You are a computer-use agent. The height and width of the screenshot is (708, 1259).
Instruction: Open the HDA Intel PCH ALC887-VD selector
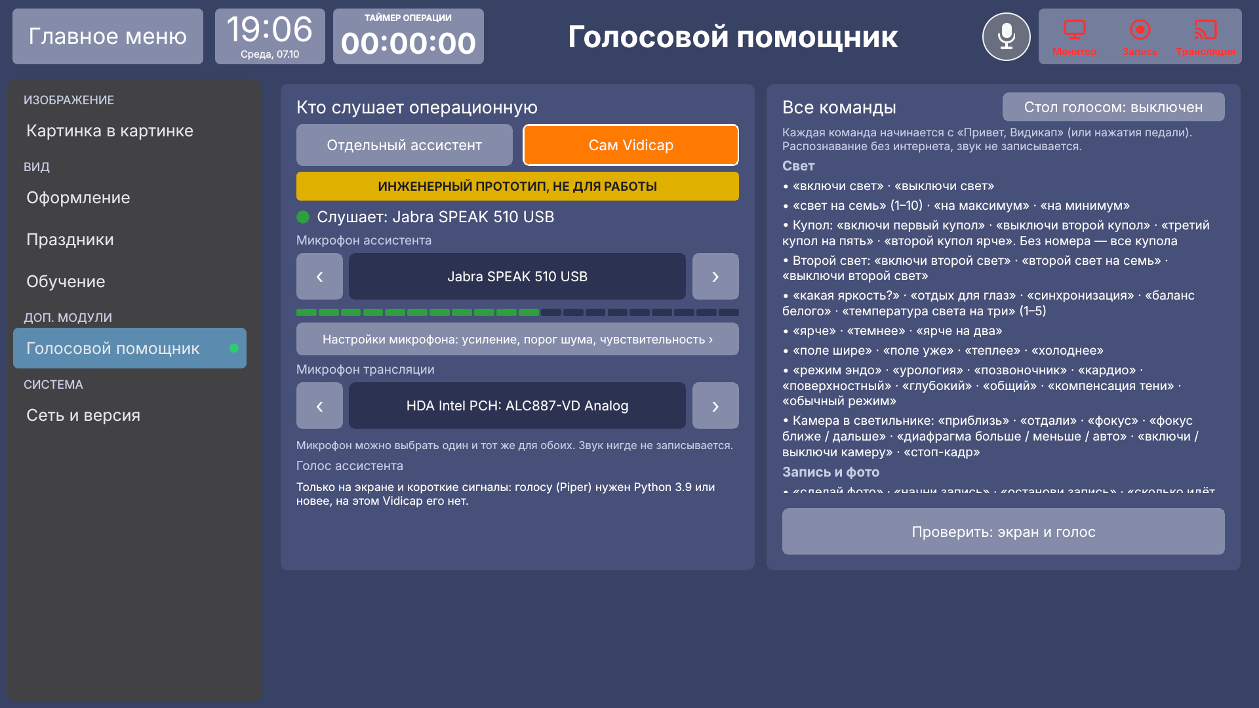tap(517, 406)
